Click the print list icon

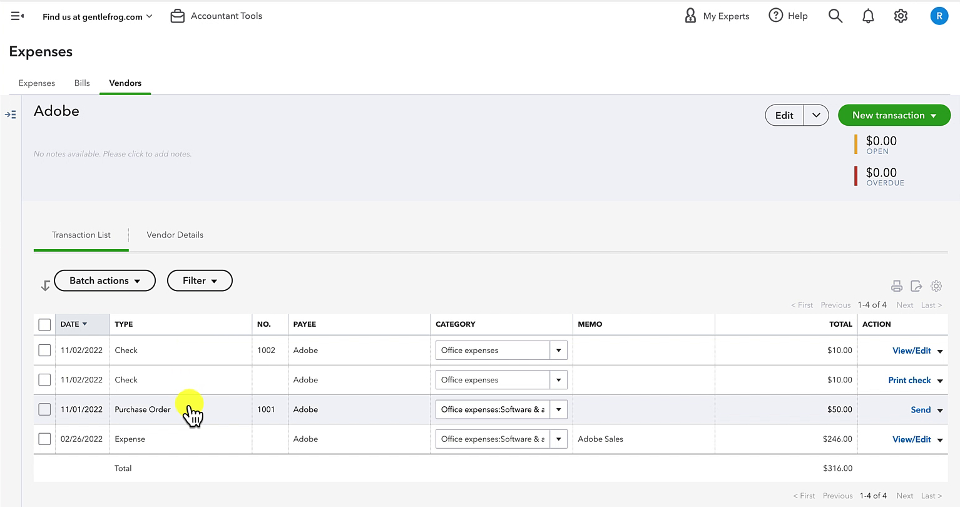897,286
